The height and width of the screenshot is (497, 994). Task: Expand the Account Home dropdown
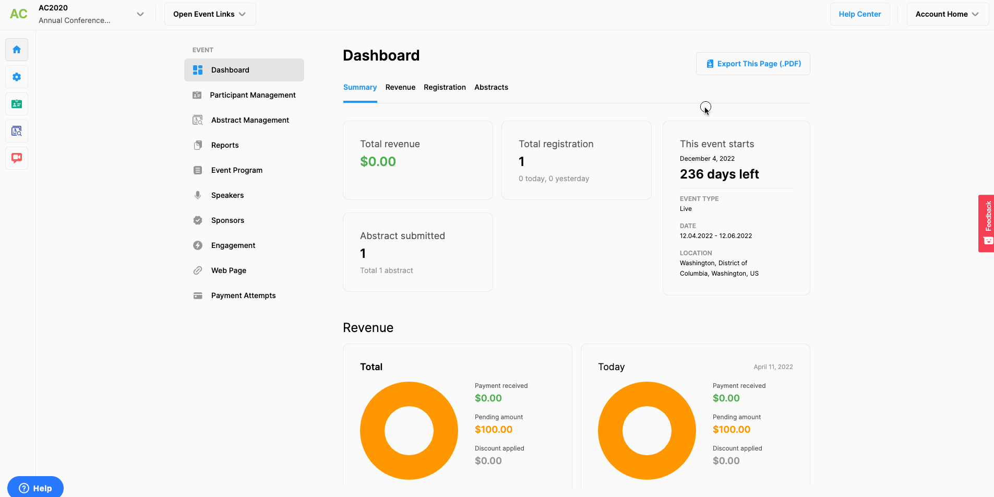(x=947, y=14)
